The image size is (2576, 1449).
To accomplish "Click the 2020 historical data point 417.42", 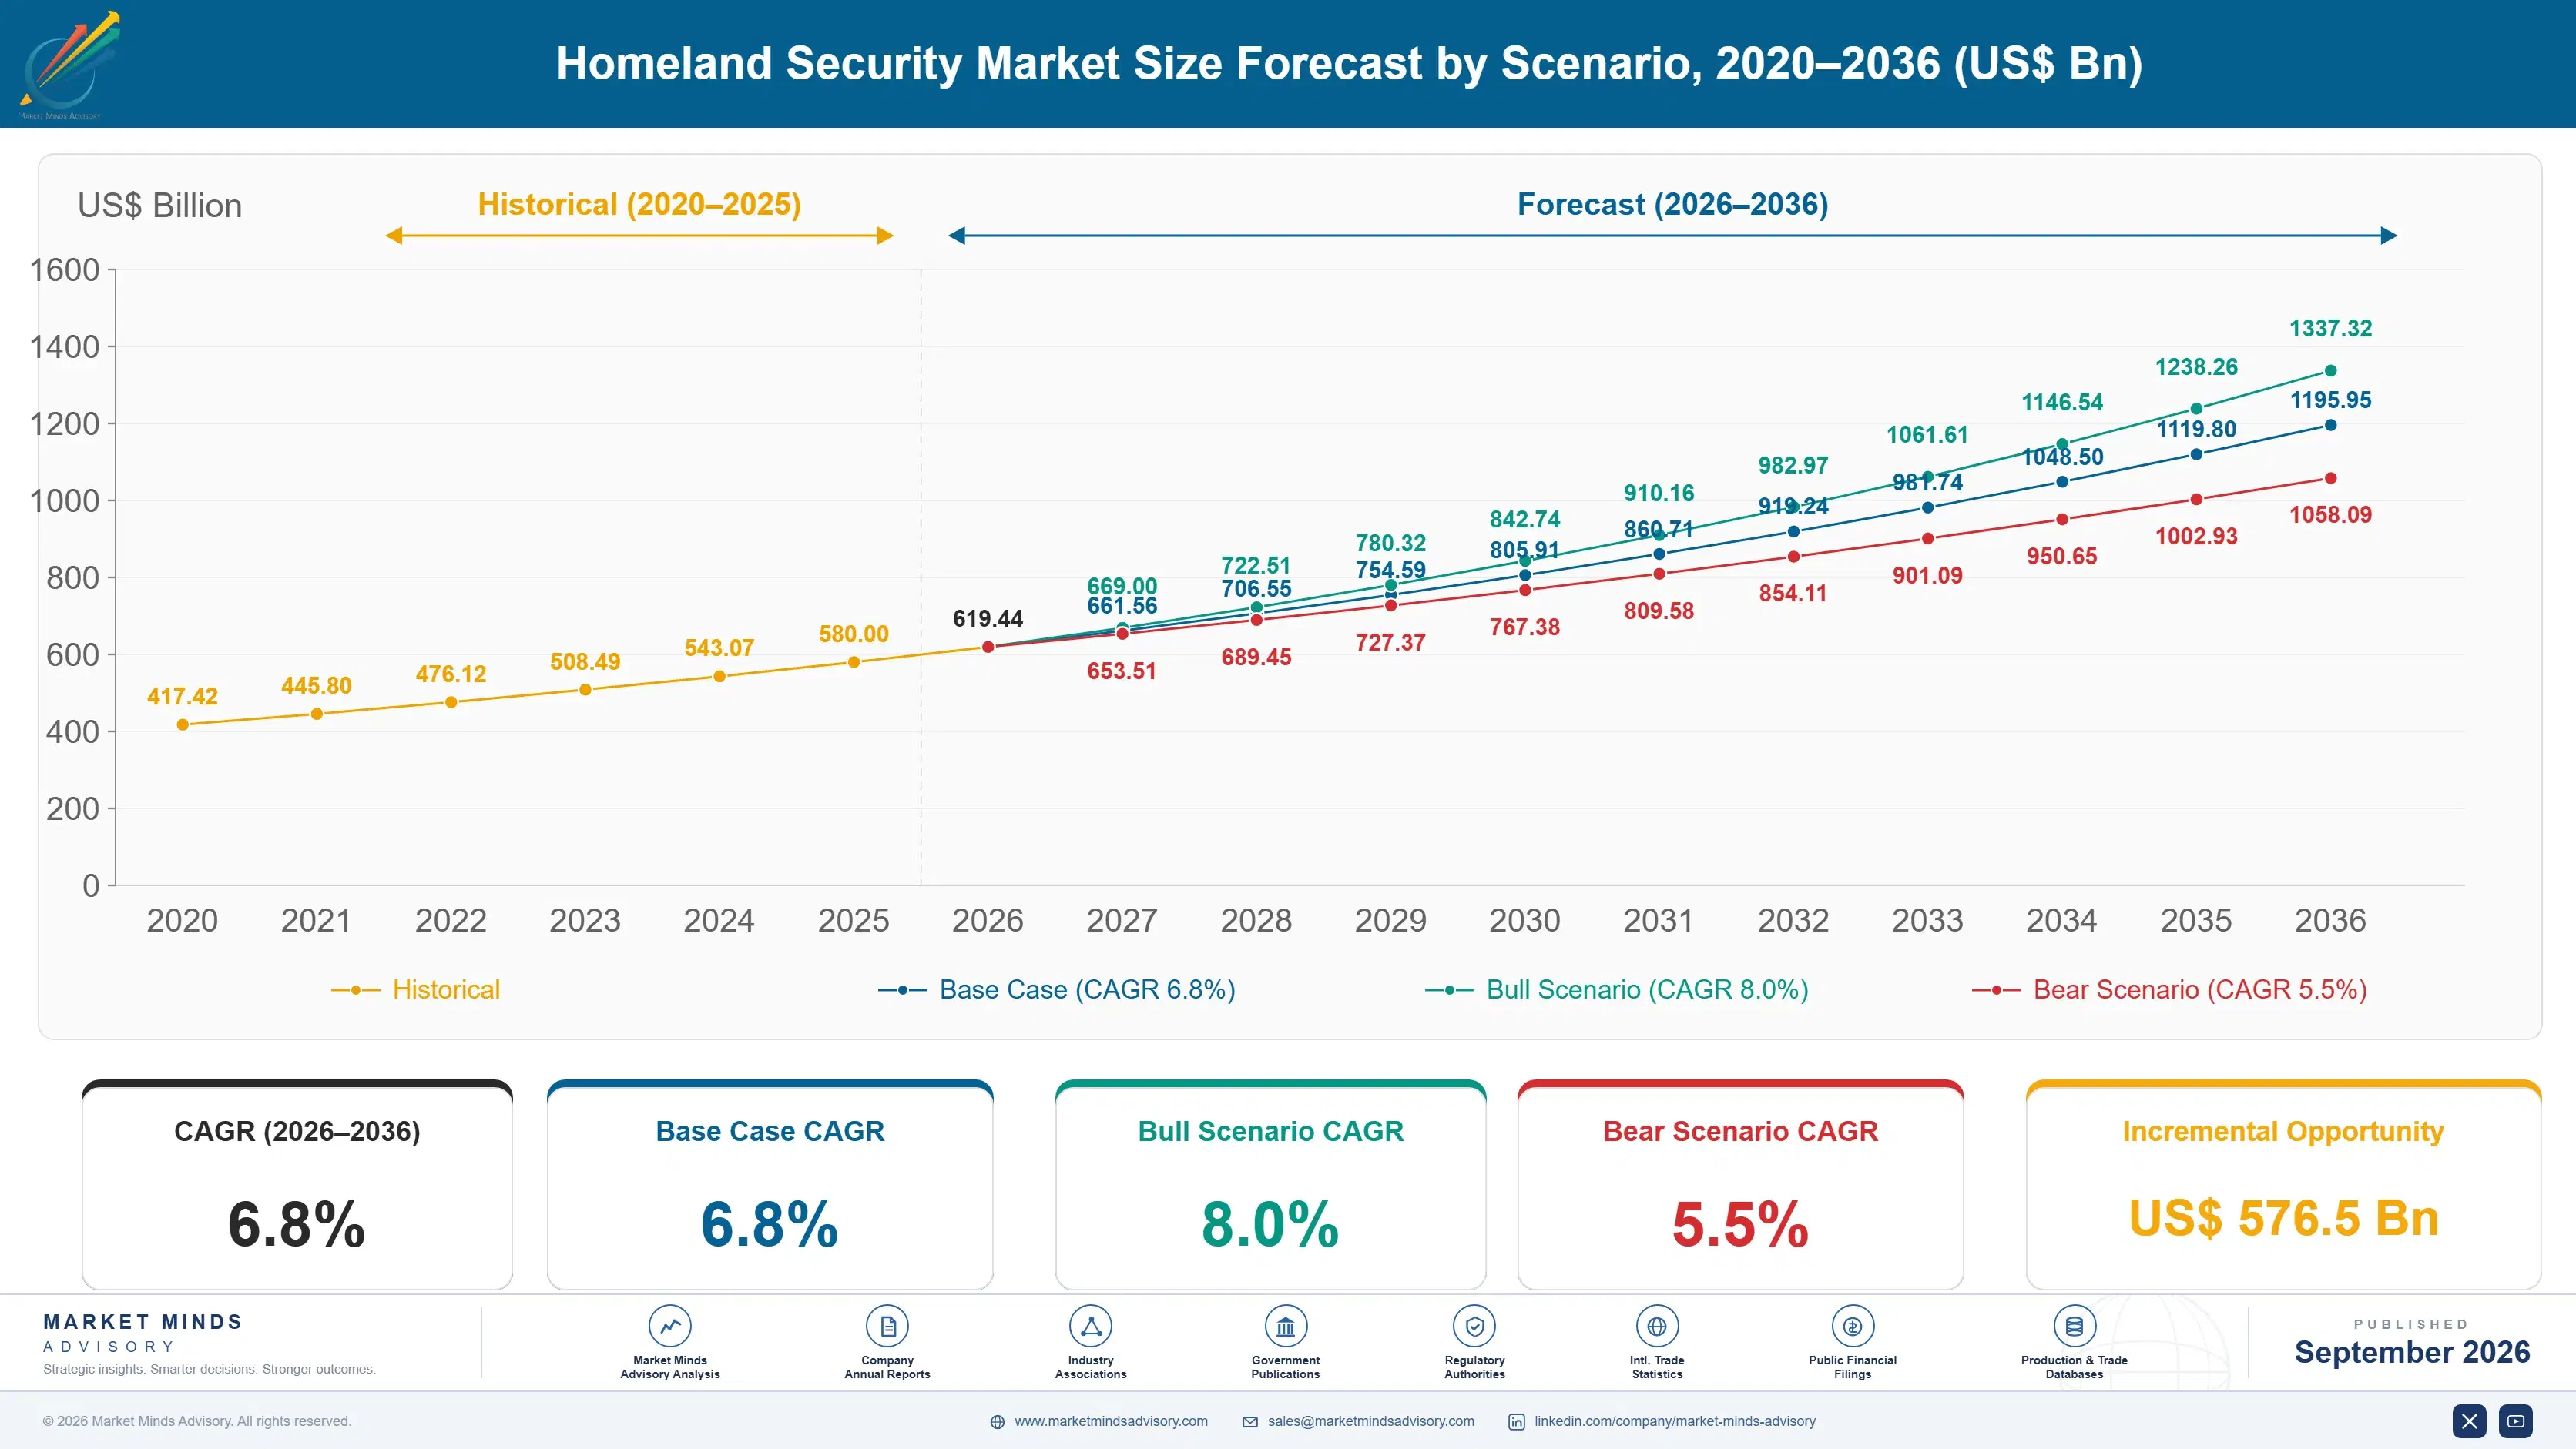I will (182, 724).
